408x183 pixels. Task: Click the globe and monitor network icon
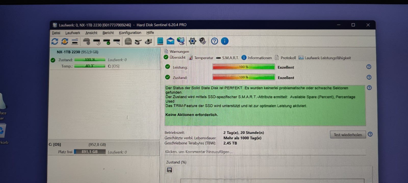click(x=181, y=41)
